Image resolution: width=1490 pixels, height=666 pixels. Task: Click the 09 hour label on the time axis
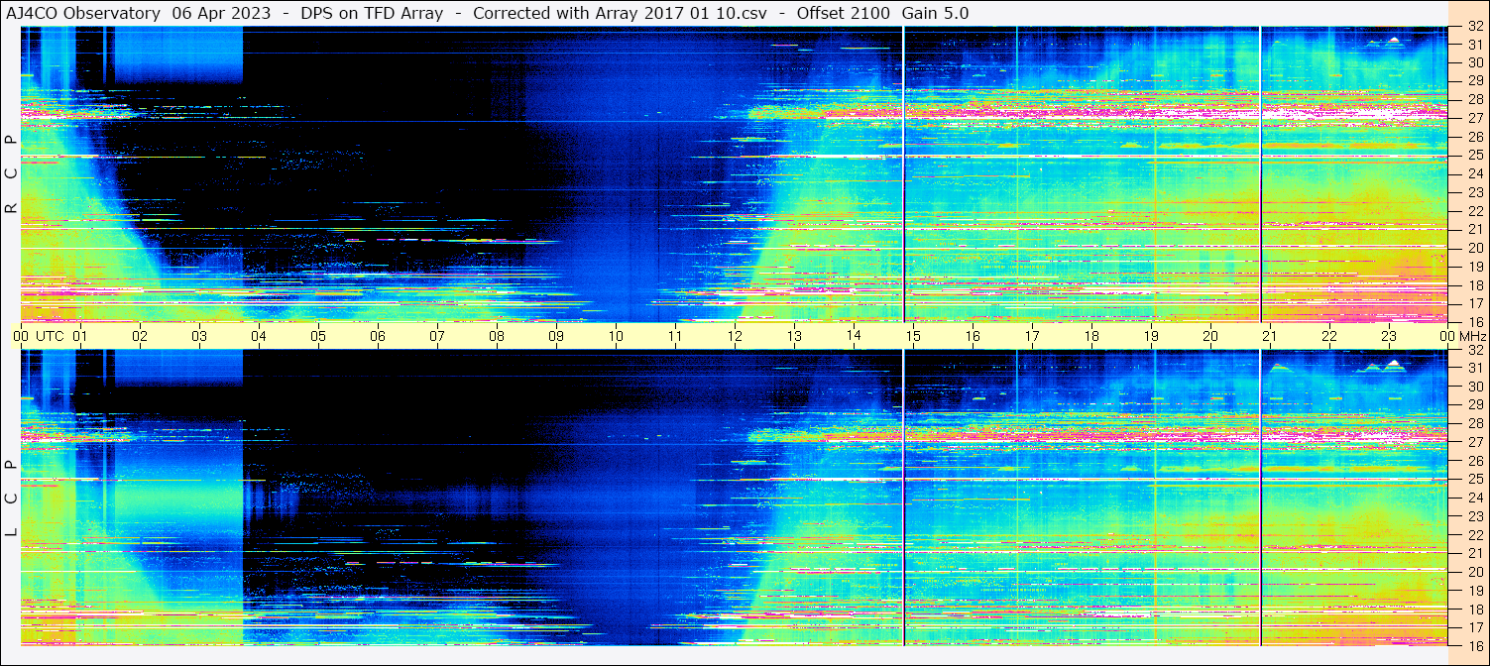pos(556,336)
